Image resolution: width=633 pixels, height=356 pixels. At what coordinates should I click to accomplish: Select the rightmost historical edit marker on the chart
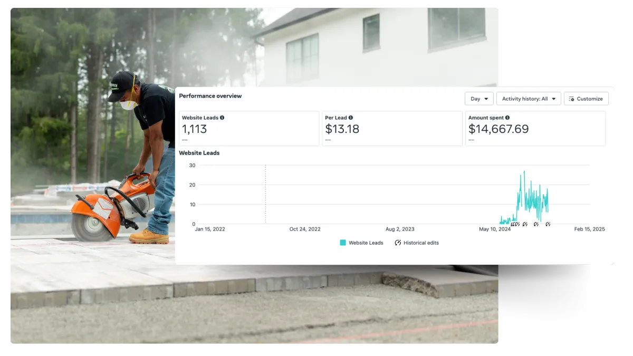point(548,224)
